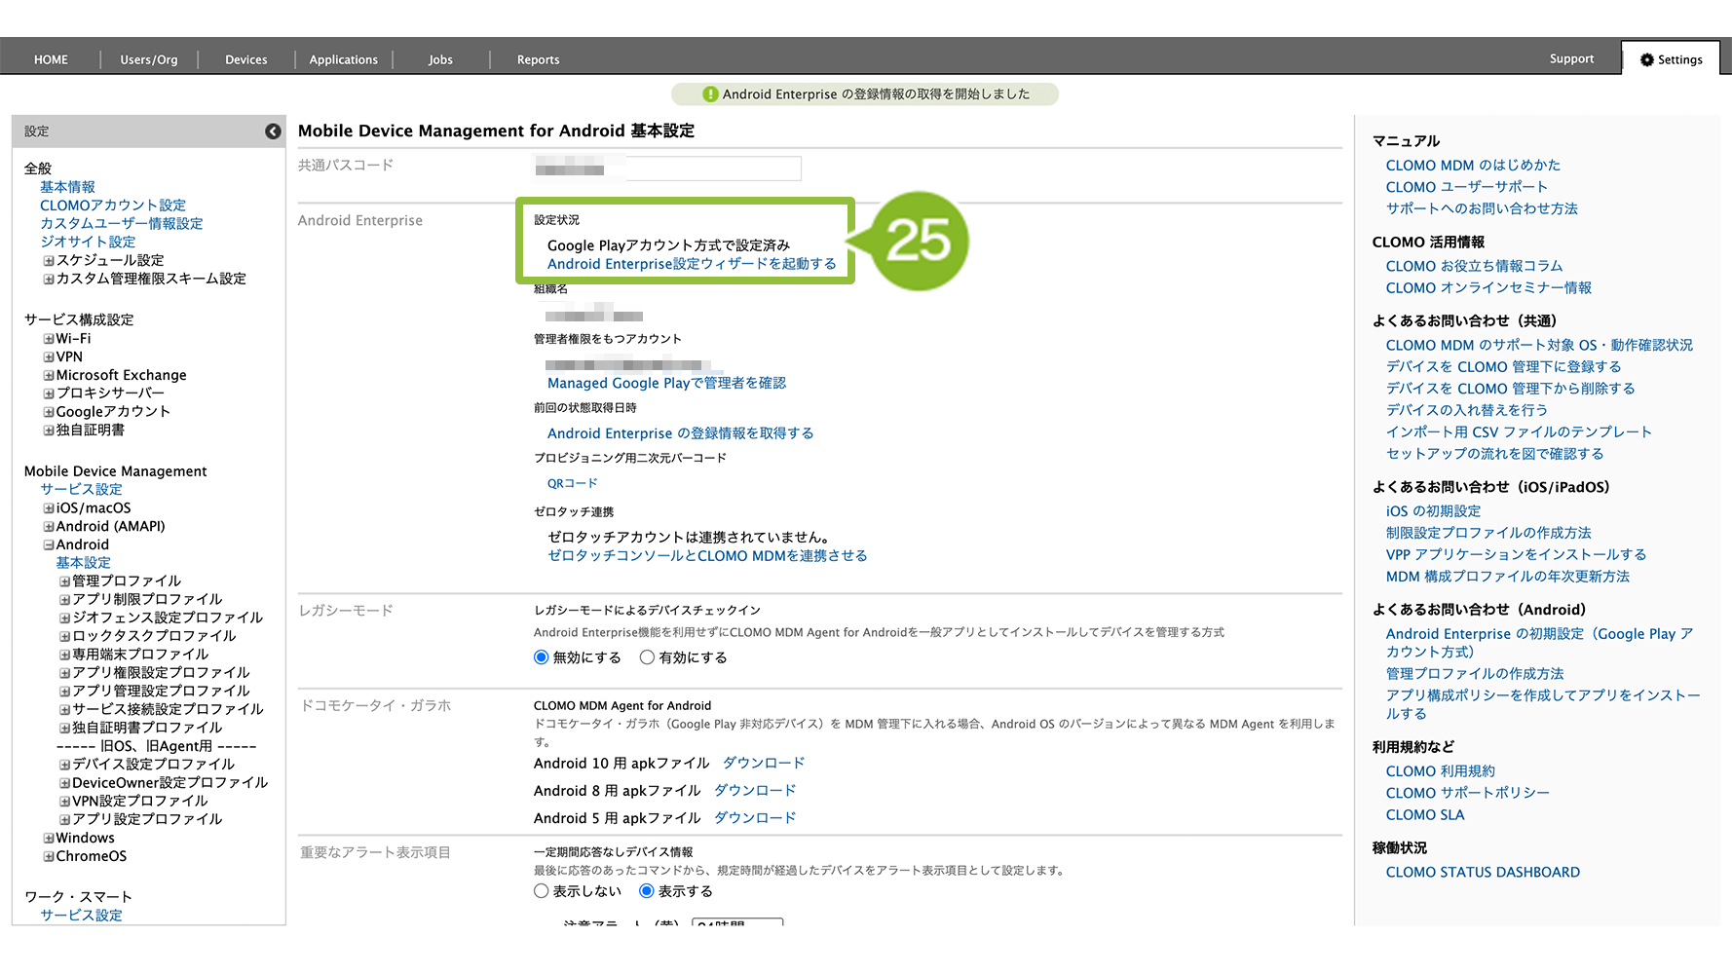Open CLOMO ユーザーサポート link
Screen dimensions: 1732x974
(x=1466, y=187)
